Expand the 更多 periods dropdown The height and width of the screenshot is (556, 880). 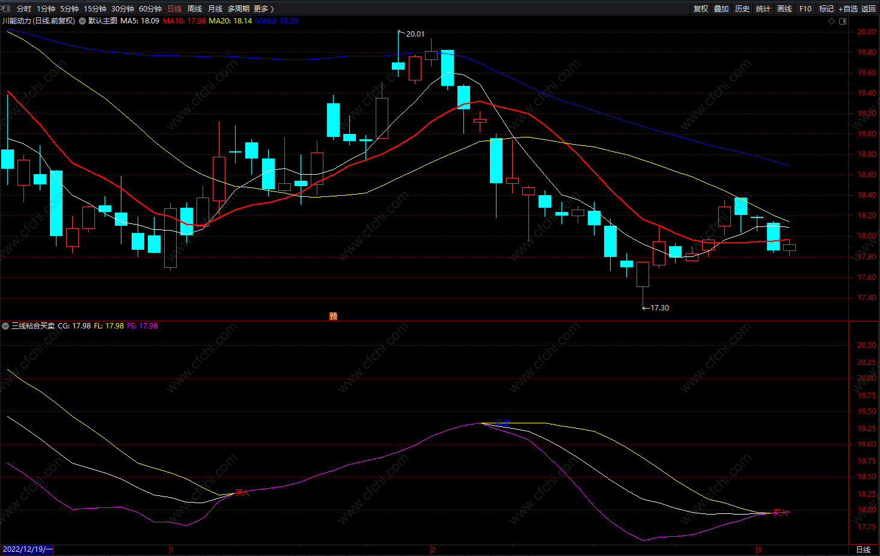point(263,9)
